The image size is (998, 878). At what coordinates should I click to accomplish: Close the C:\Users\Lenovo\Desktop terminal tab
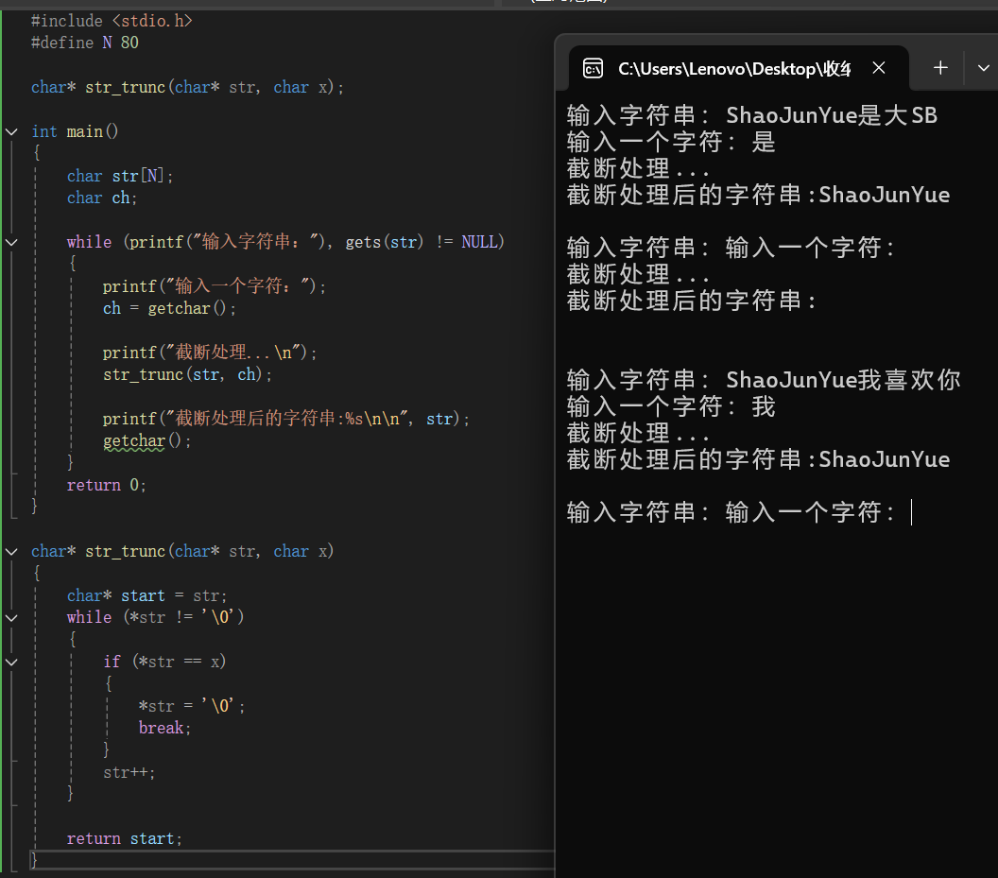(x=879, y=67)
